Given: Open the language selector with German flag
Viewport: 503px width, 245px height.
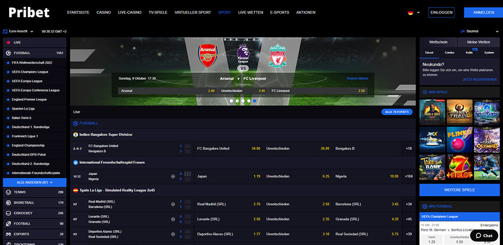Looking at the screenshot, I should [x=414, y=13].
